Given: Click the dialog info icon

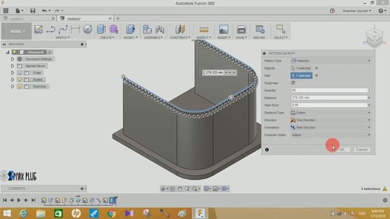Looking at the screenshot, I should 267,150.
